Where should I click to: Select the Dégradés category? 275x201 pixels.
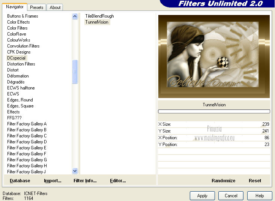tap(16, 82)
